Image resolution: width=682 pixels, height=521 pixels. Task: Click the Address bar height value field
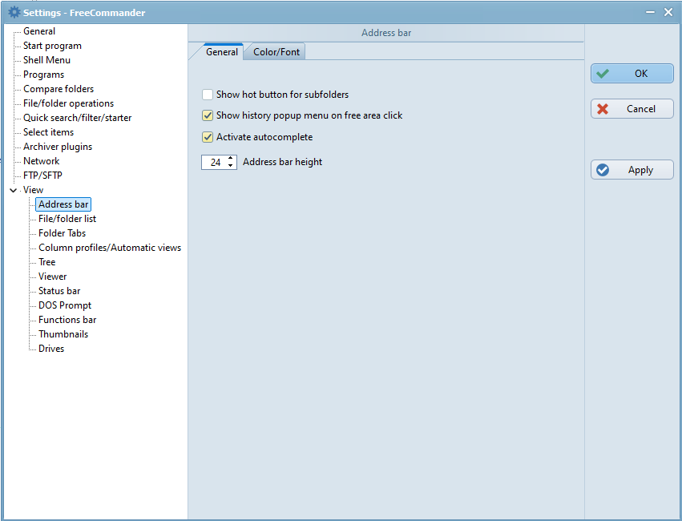click(x=215, y=162)
